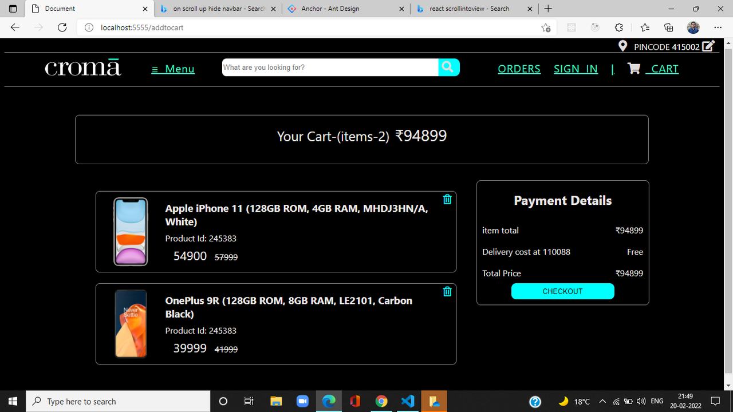This screenshot has width=733, height=412.
Task: Click 'What are you looking for' search field
Action: (x=330, y=68)
